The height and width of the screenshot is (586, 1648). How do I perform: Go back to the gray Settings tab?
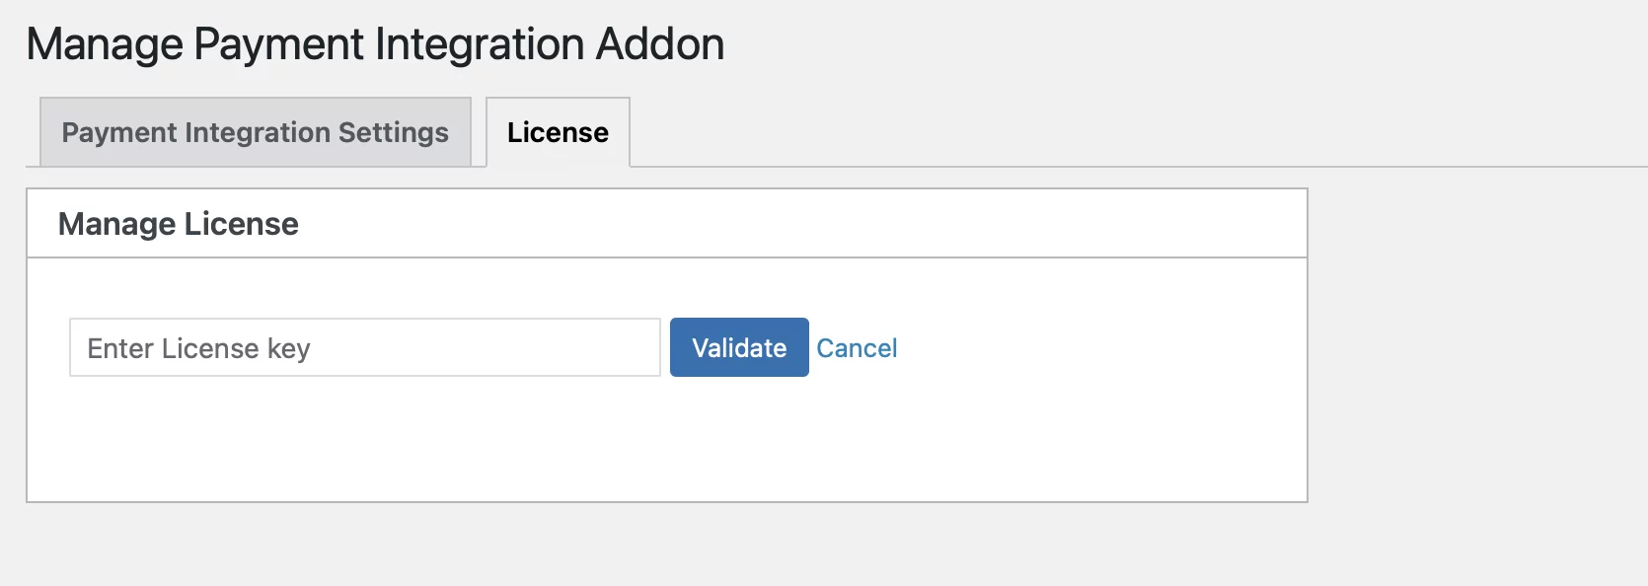coord(255,132)
